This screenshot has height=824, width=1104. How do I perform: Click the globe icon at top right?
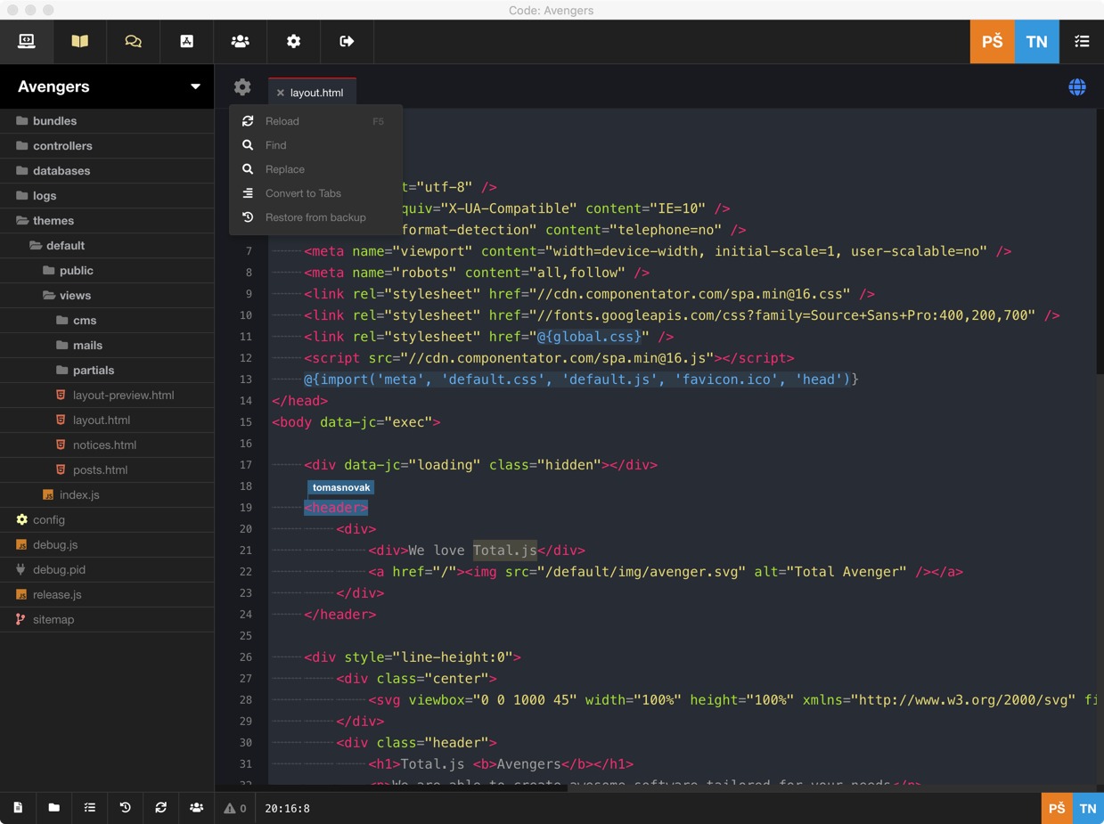tap(1076, 87)
